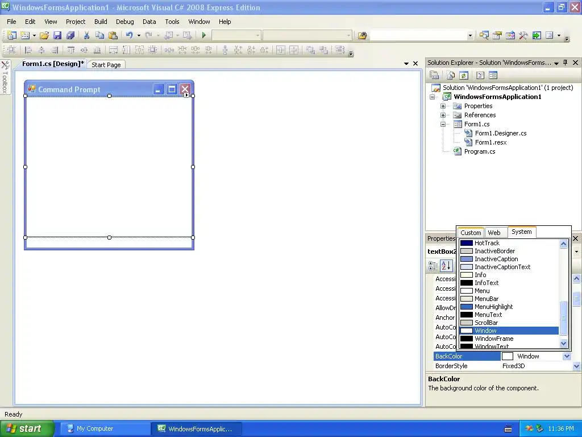Click the Start Page toolbar icon with the green arrow
Viewport: 582px width, 437px height.
(x=537, y=35)
